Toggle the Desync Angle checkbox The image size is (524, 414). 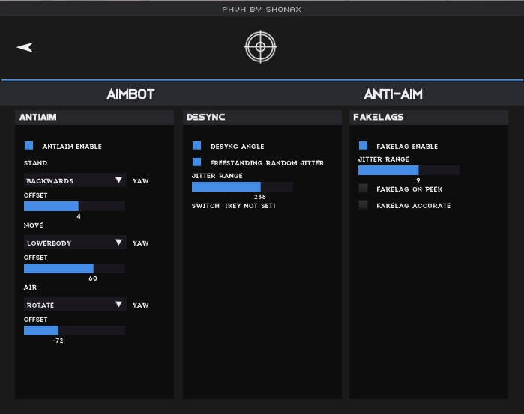pyautogui.click(x=197, y=146)
